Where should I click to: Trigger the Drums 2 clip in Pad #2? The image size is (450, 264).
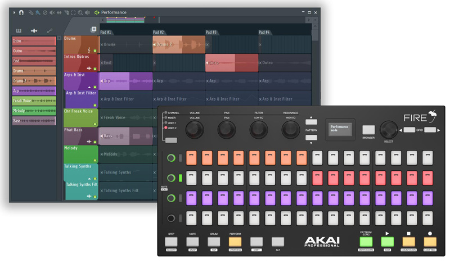179,44
